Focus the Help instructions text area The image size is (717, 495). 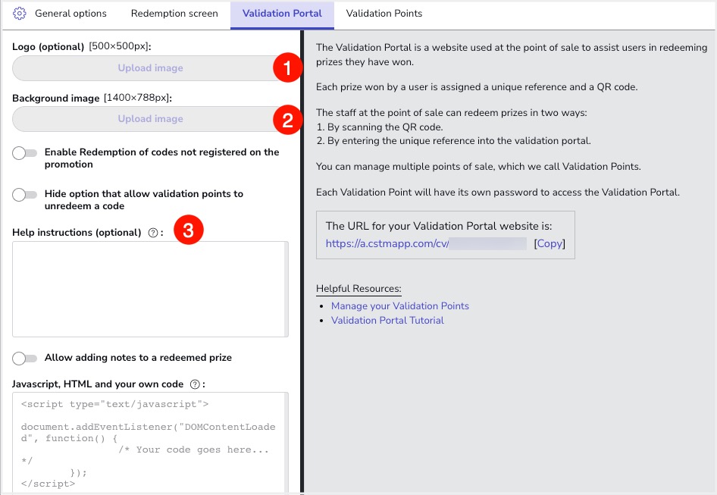(x=150, y=289)
